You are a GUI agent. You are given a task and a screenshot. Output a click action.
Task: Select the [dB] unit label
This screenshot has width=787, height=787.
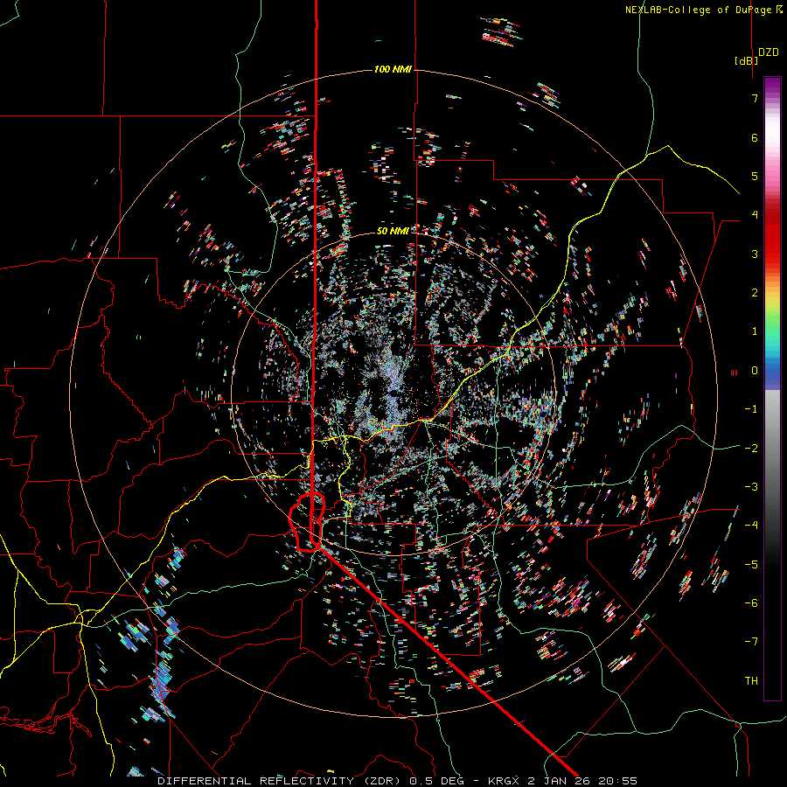[x=746, y=60]
